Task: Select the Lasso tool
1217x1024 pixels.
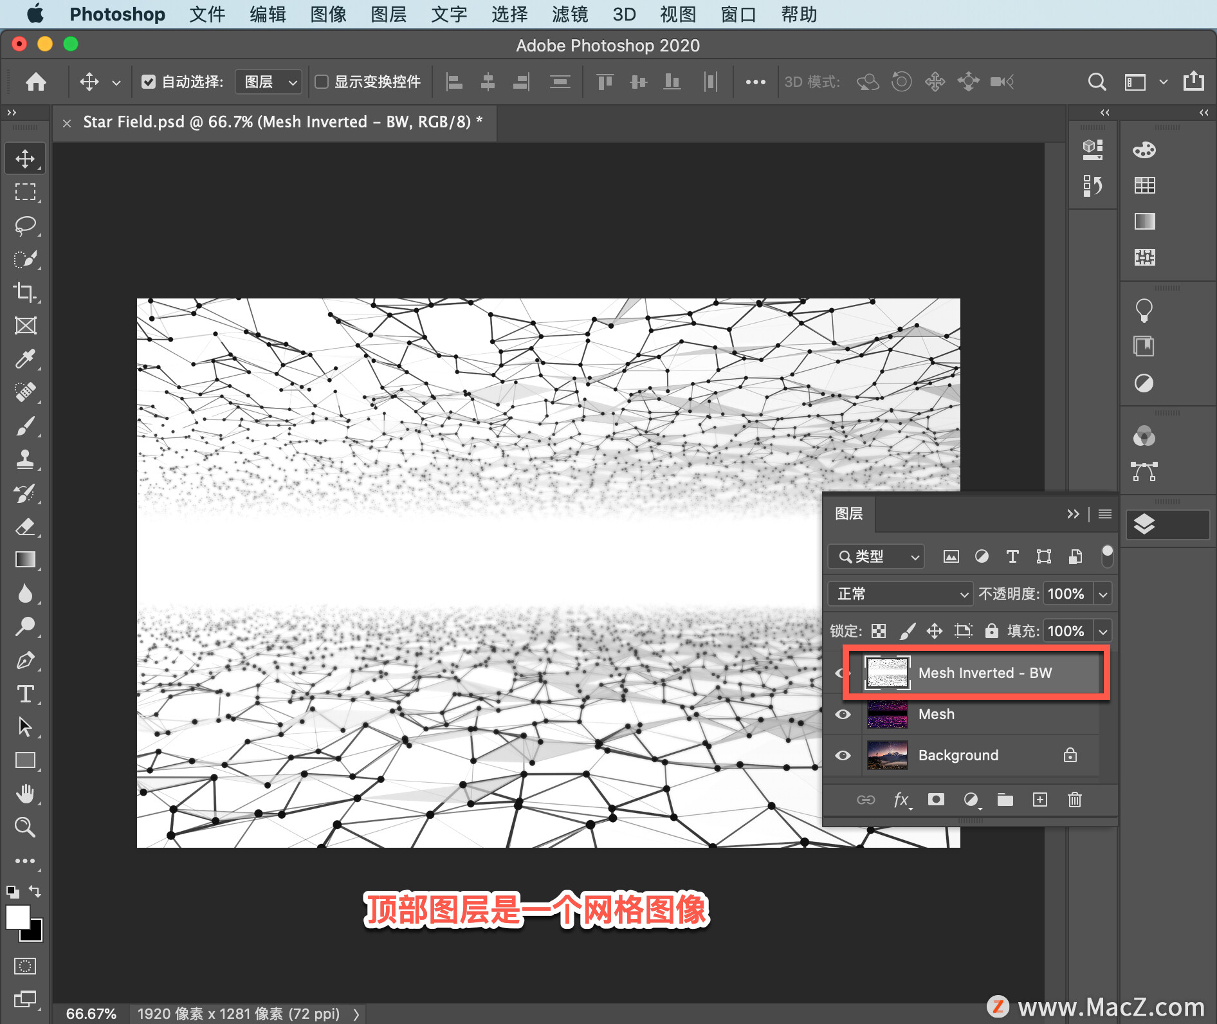Action: (25, 226)
